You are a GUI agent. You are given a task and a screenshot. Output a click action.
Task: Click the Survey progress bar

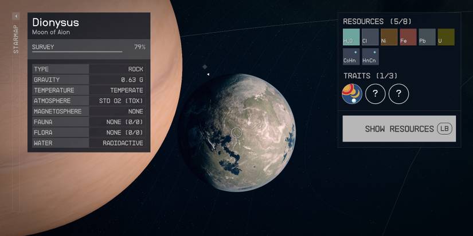click(77, 52)
